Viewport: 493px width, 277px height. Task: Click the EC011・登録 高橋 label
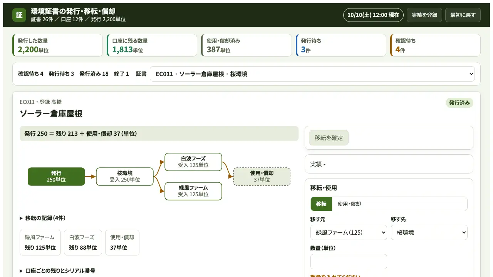41,102
